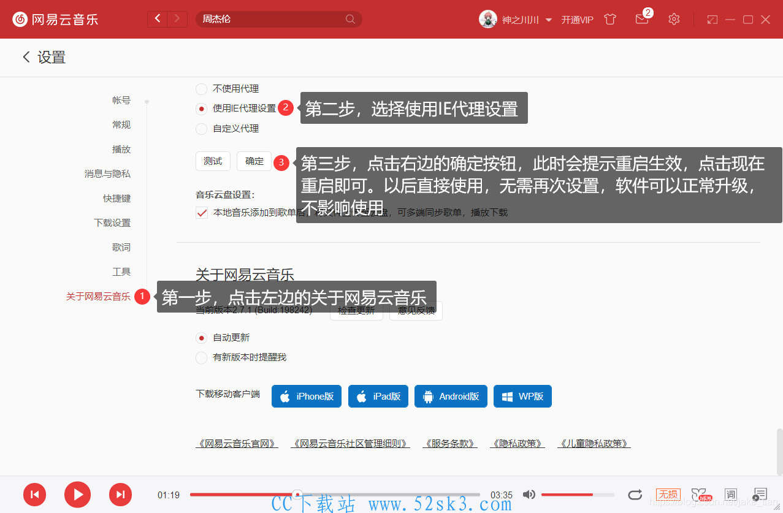Open the 常规 settings section
Image resolution: width=783 pixels, height=513 pixels.
tap(121, 125)
